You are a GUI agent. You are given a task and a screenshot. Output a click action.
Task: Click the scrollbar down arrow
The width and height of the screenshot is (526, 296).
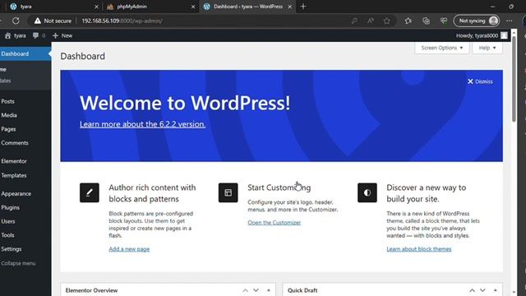coord(514,293)
